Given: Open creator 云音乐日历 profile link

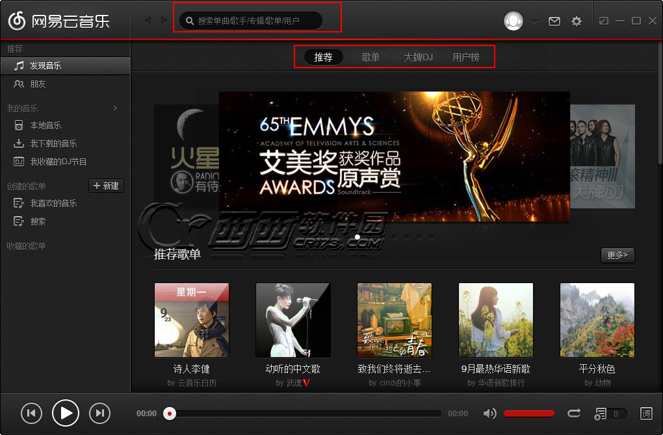Looking at the screenshot, I should pyautogui.click(x=197, y=383).
